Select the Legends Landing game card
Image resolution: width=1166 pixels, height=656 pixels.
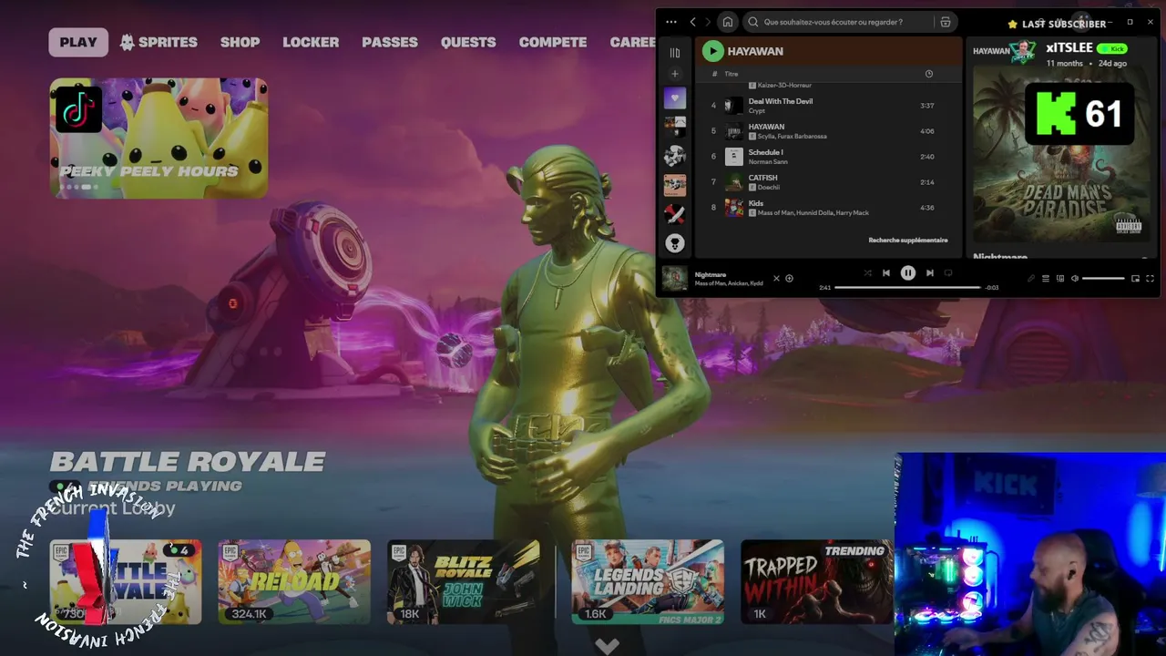click(648, 582)
